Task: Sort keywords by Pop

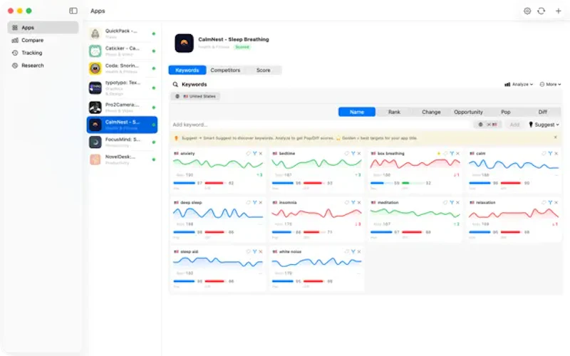Action: 506,112
